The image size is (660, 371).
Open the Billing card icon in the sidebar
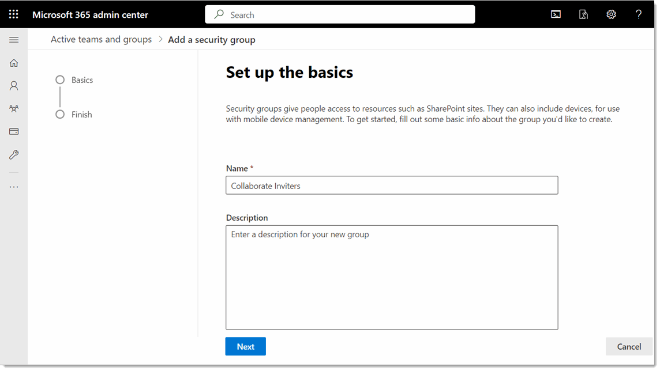[x=14, y=131]
